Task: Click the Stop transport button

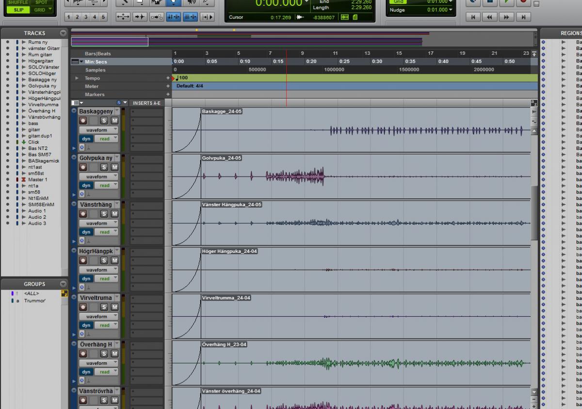Action: tap(489, 2)
